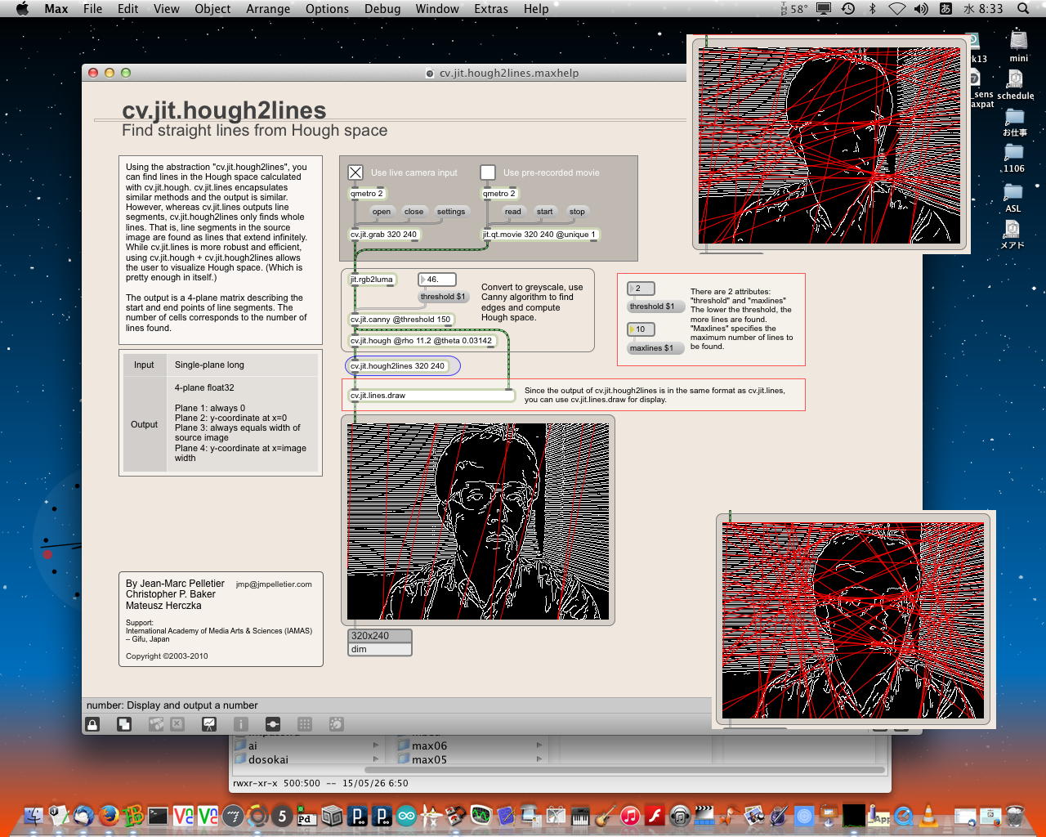Expand the 'max06' folder arrow in Finder
The image size is (1046, 837).
539,745
